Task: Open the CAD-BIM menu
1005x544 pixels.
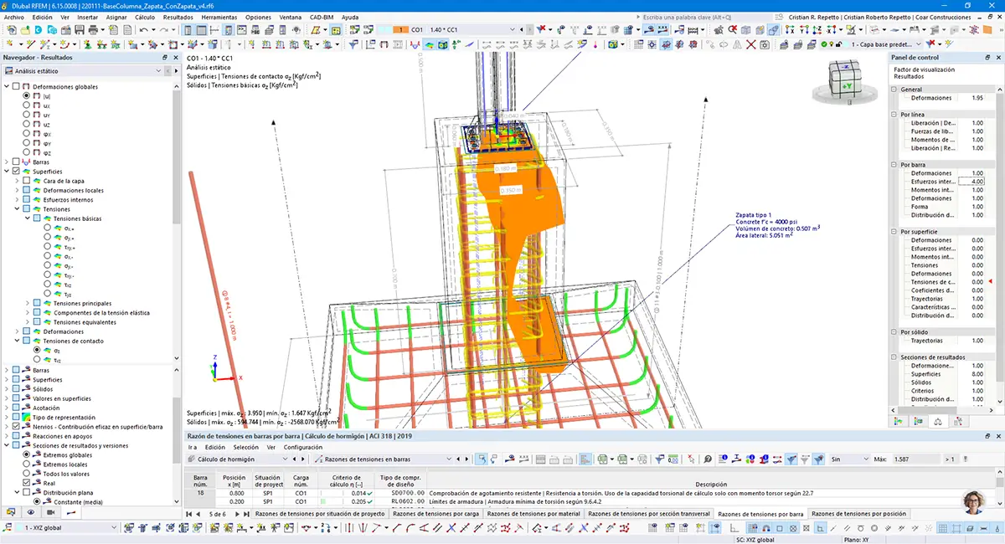Action: [x=322, y=17]
